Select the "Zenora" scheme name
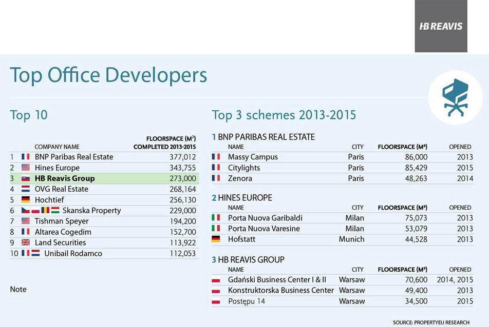The width and height of the screenshot is (489, 327). tap(240, 178)
